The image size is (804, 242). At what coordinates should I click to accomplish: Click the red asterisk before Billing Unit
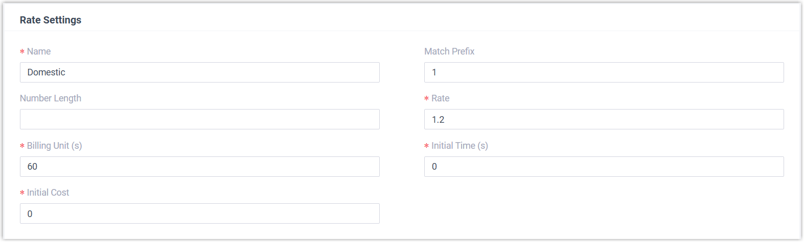click(22, 146)
